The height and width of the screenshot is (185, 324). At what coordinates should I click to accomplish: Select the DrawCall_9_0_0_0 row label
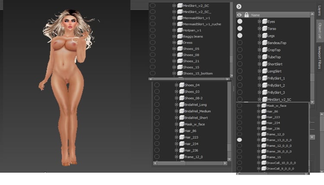[x=280, y=169]
